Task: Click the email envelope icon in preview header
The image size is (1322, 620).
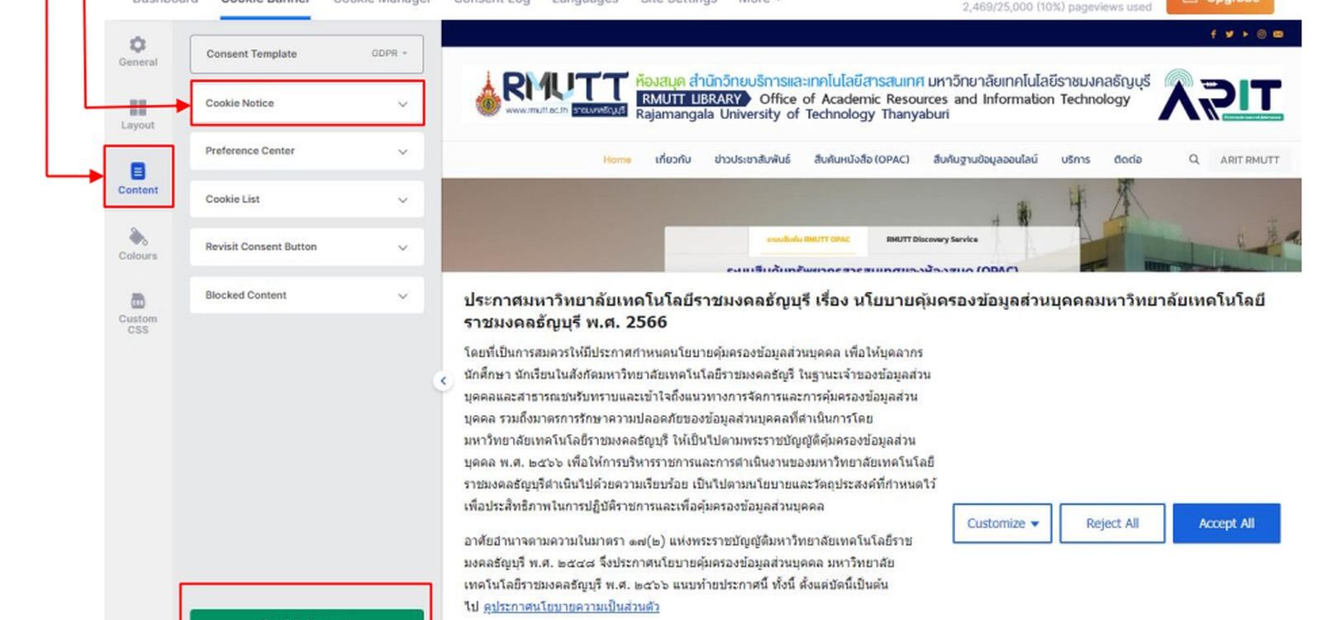Action: coord(1278,34)
